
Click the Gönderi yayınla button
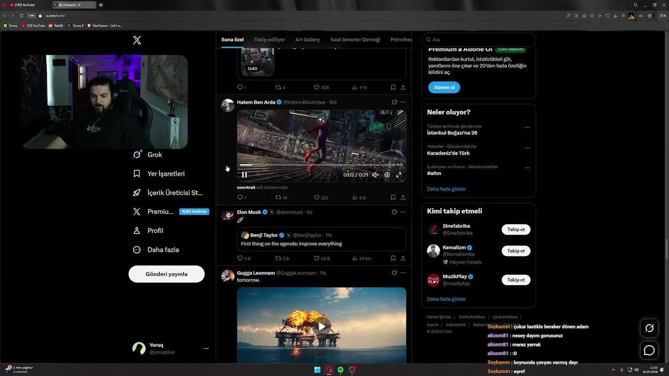point(166,274)
